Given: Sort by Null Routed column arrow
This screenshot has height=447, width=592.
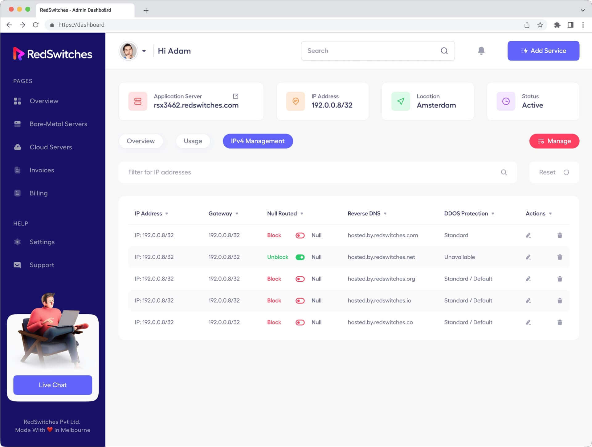Looking at the screenshot, I should coord(302,214).
